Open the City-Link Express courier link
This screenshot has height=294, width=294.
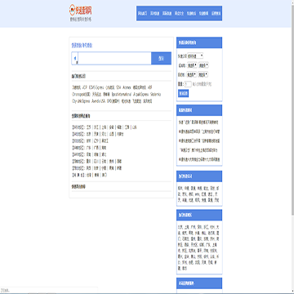tap(81, 101)
